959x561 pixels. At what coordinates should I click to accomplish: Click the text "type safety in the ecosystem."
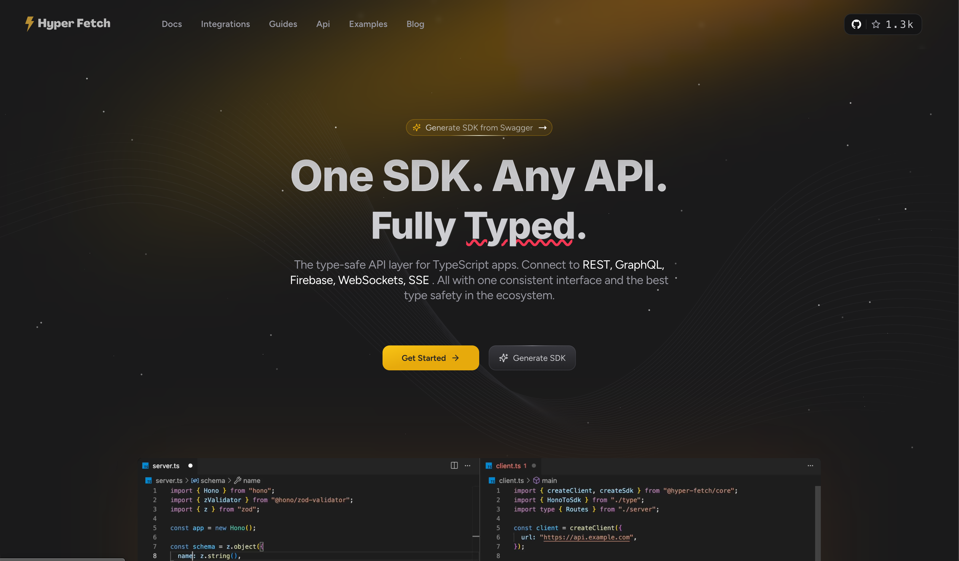coord(479,295)
